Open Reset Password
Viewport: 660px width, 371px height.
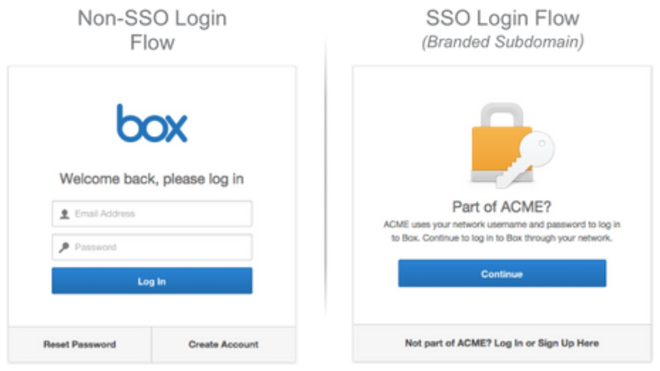coord(80,344)
